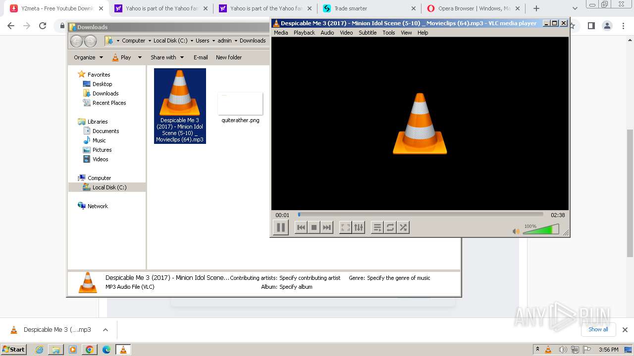Select Libraries in navigation pane
The image size is (634, 356).
[98, 122]
